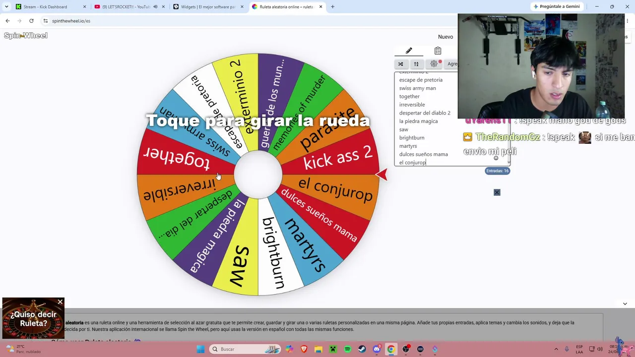Switch to Chrome in the taskbar
Viewport: 635px width, 357px height.
(x=391, y=349)
